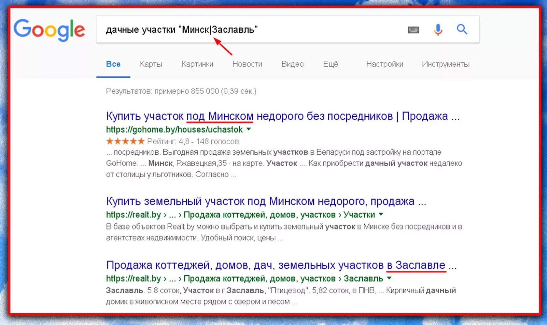Screen dimensions: 547x325
Task: Expand dropdown arrow next to gohome.by URL
Action: pos(249,129)
